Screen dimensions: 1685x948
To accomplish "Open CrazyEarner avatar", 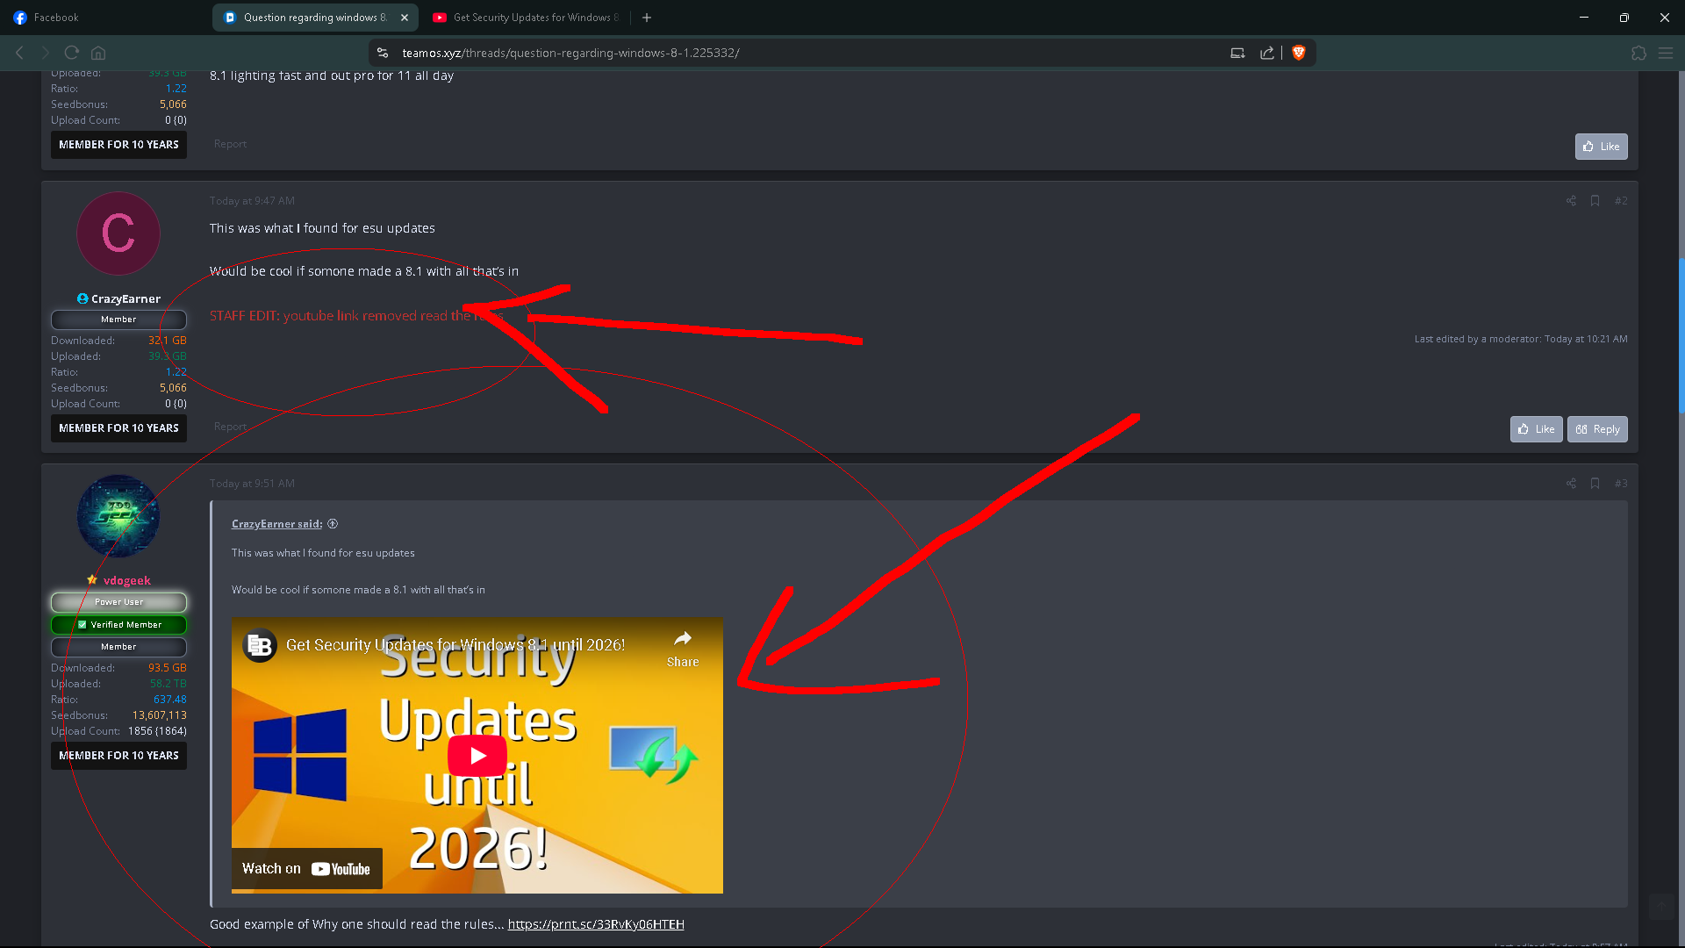I will point(118,233).
